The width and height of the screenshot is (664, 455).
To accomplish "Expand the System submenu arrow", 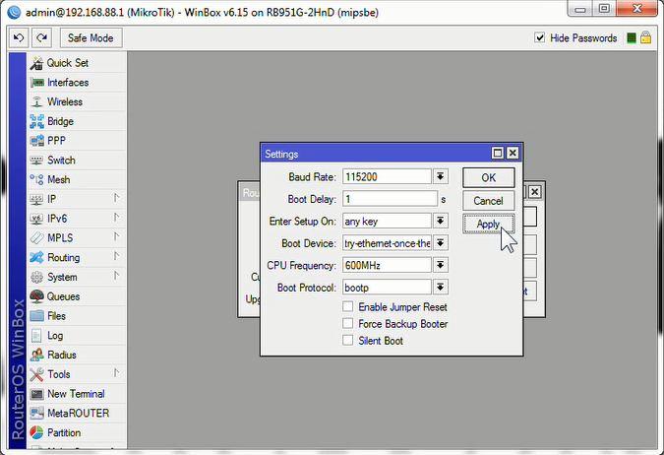I will (x=116, y=276).
